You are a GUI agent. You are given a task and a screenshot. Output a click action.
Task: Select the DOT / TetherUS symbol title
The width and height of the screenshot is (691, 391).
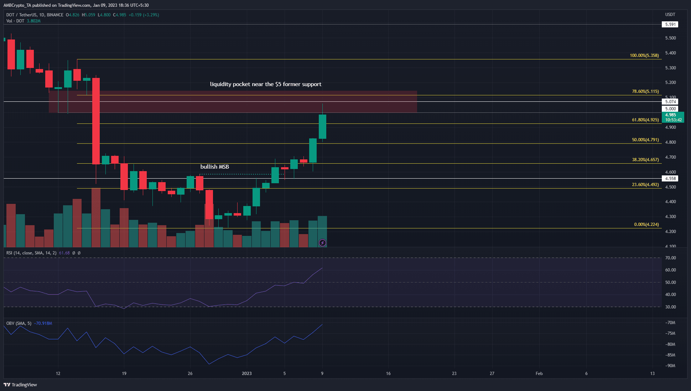coord(35,15)
